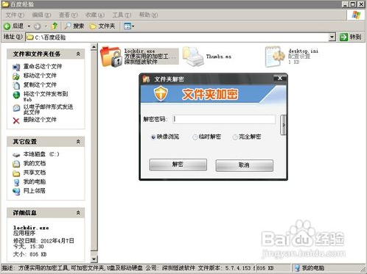The width and height of the screenshot is (367, 274).
Task: Open the Views dropdown arrow
Action: pyautogui.click(x=133, y=26)
